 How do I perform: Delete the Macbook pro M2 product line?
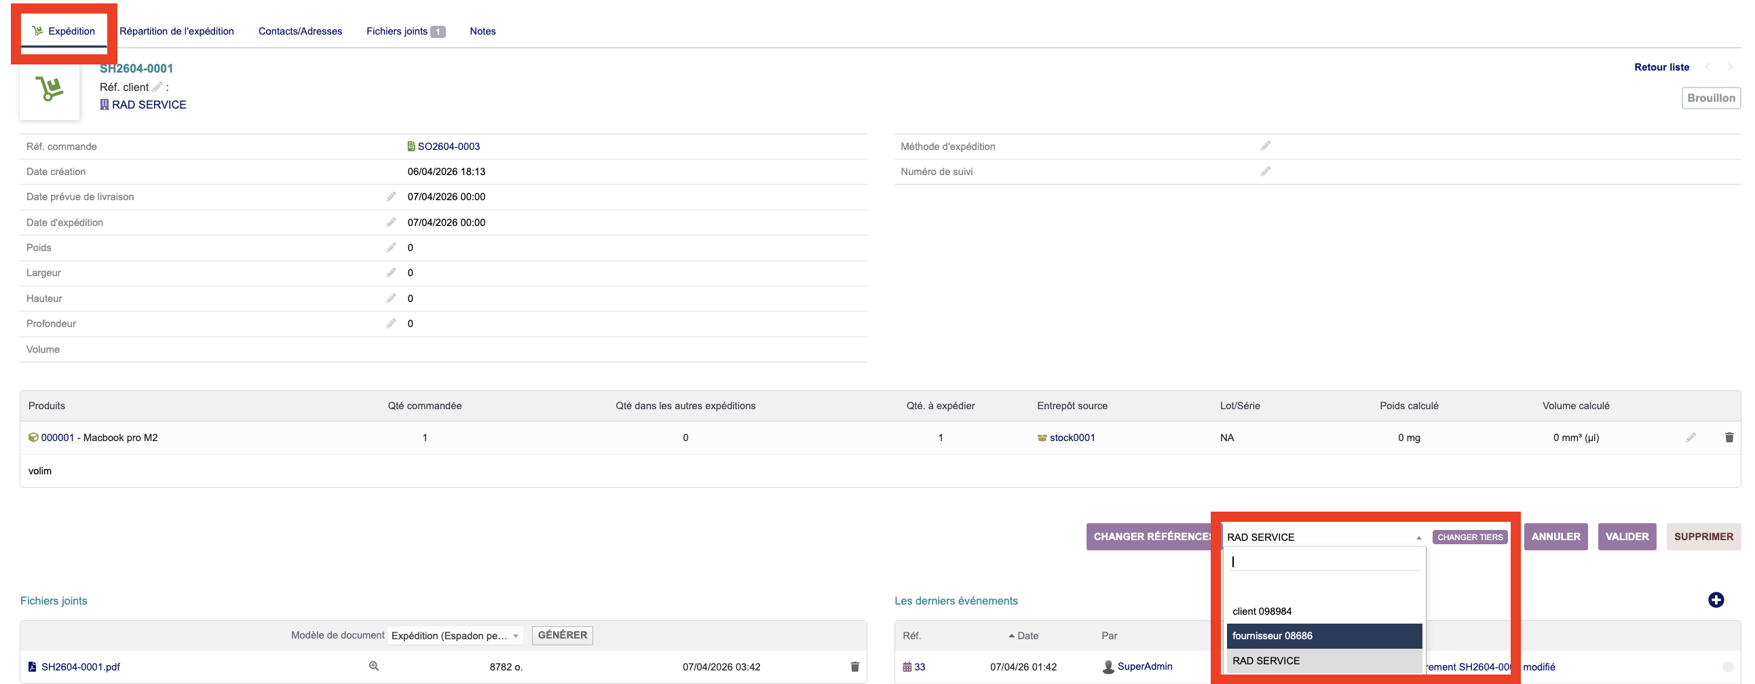[x=1729, y=438]
